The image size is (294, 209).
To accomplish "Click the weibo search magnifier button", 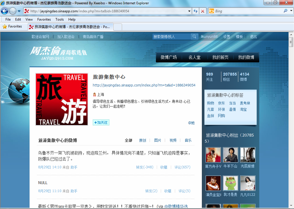I will click(194, 37).
